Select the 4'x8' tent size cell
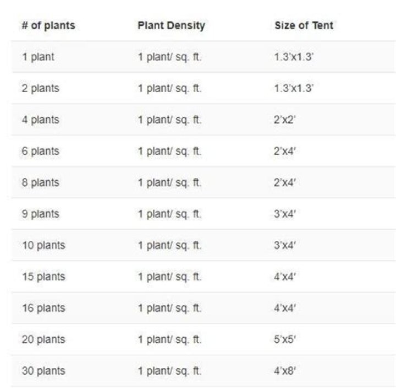 pyautogui.click(x=285, y=371)
